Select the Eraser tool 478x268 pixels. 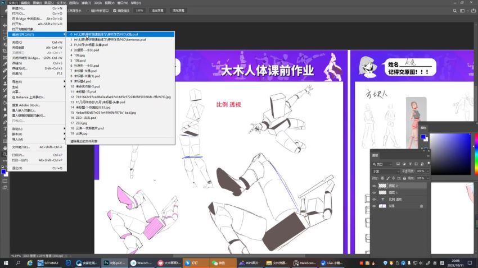pos(4,96)
